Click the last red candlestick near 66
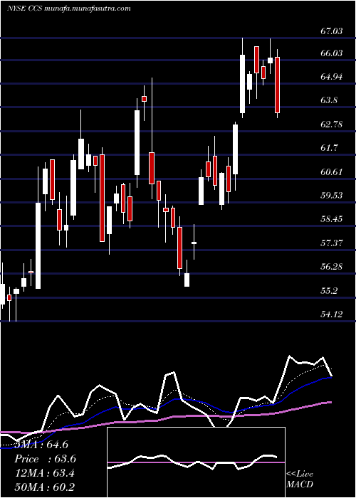Screen dimensions: 356x498 tap(277, 85)
